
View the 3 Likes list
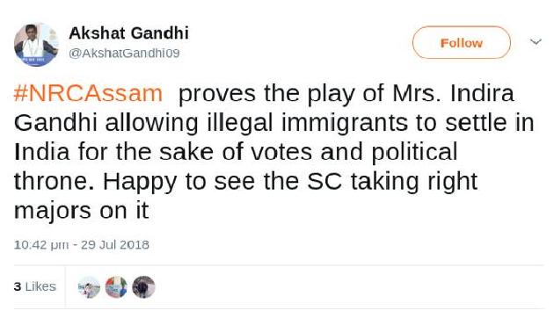click(x=35, y=286)
